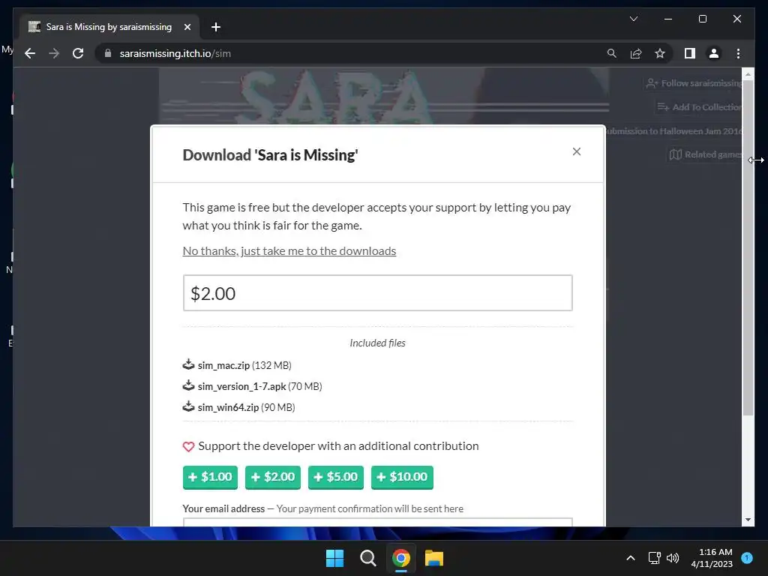Viewport: 768px width, 576px height.
Task: Open the clock showing 1:16 AM
Action: (712, 558)
